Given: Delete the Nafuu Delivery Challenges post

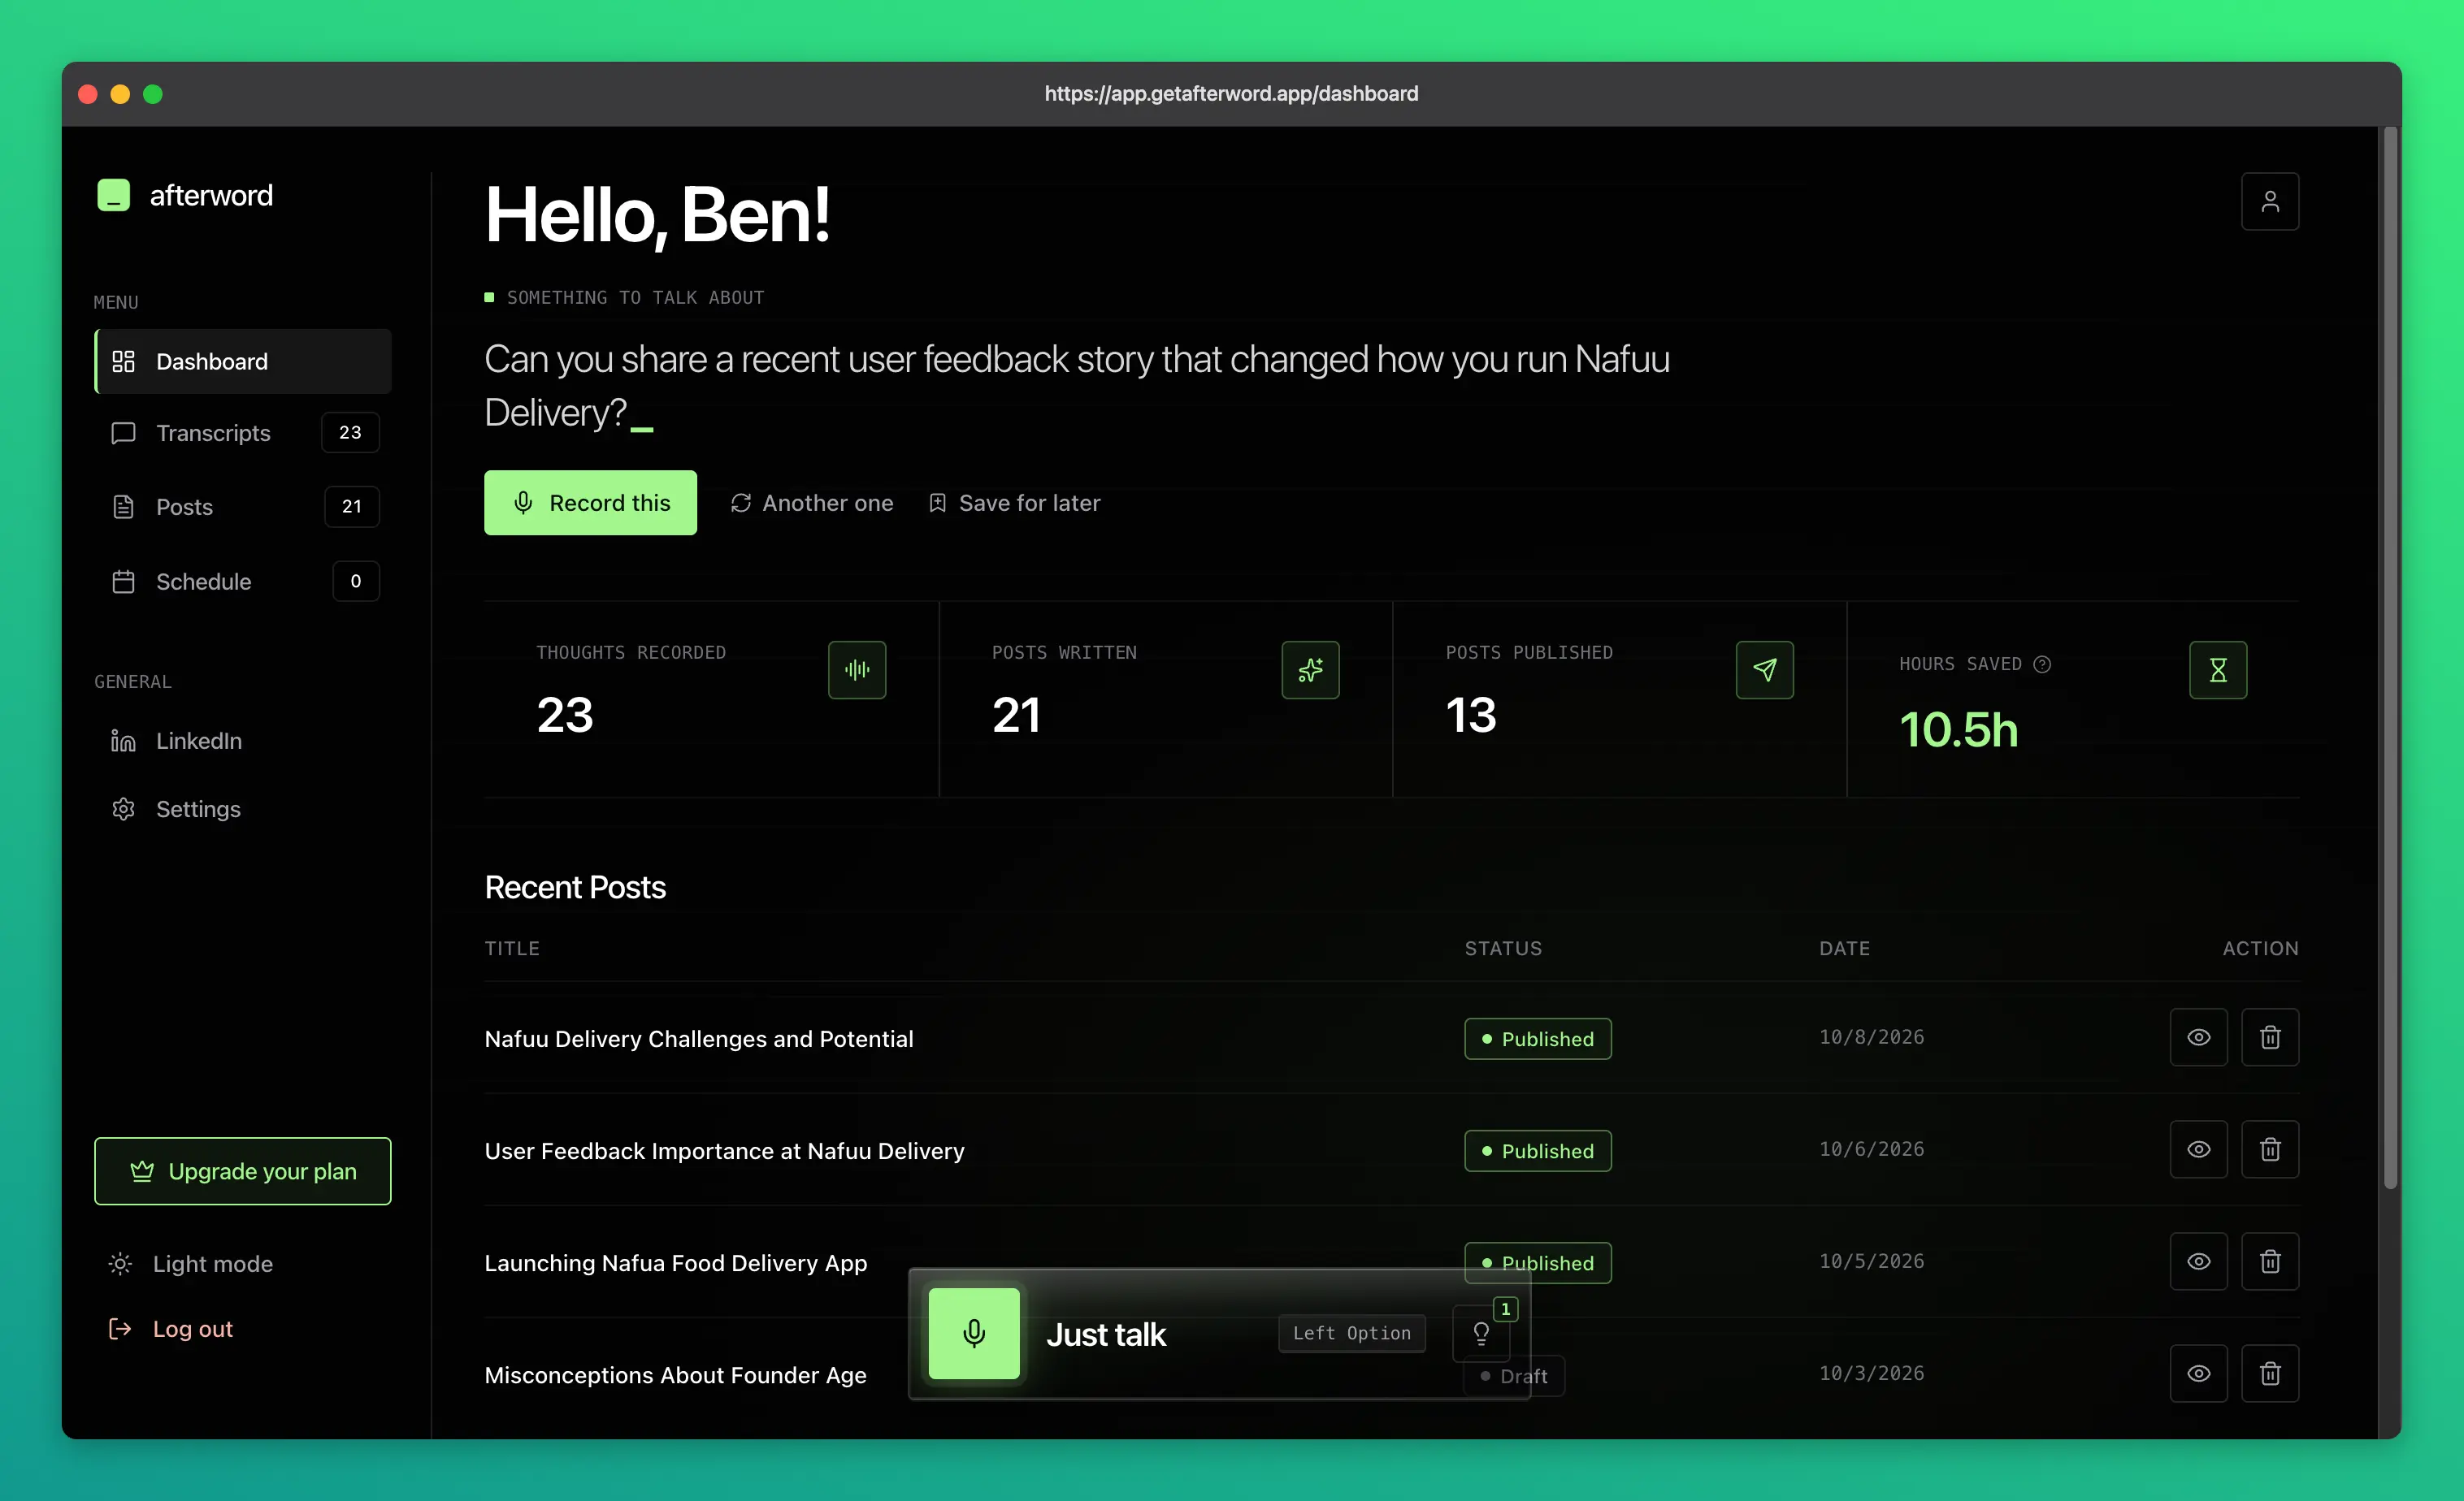Looking at the screenshot, I should (2269, 1037).
